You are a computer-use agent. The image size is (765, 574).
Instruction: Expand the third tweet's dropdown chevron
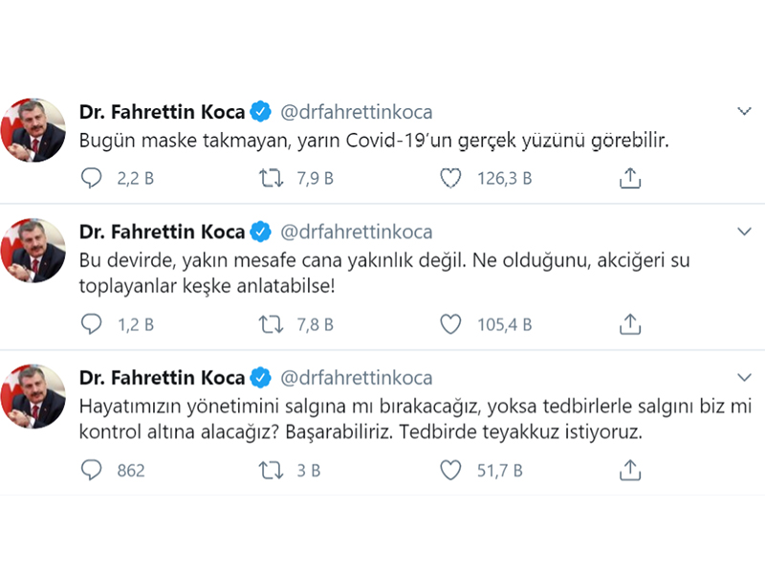(x=745, y=377)
